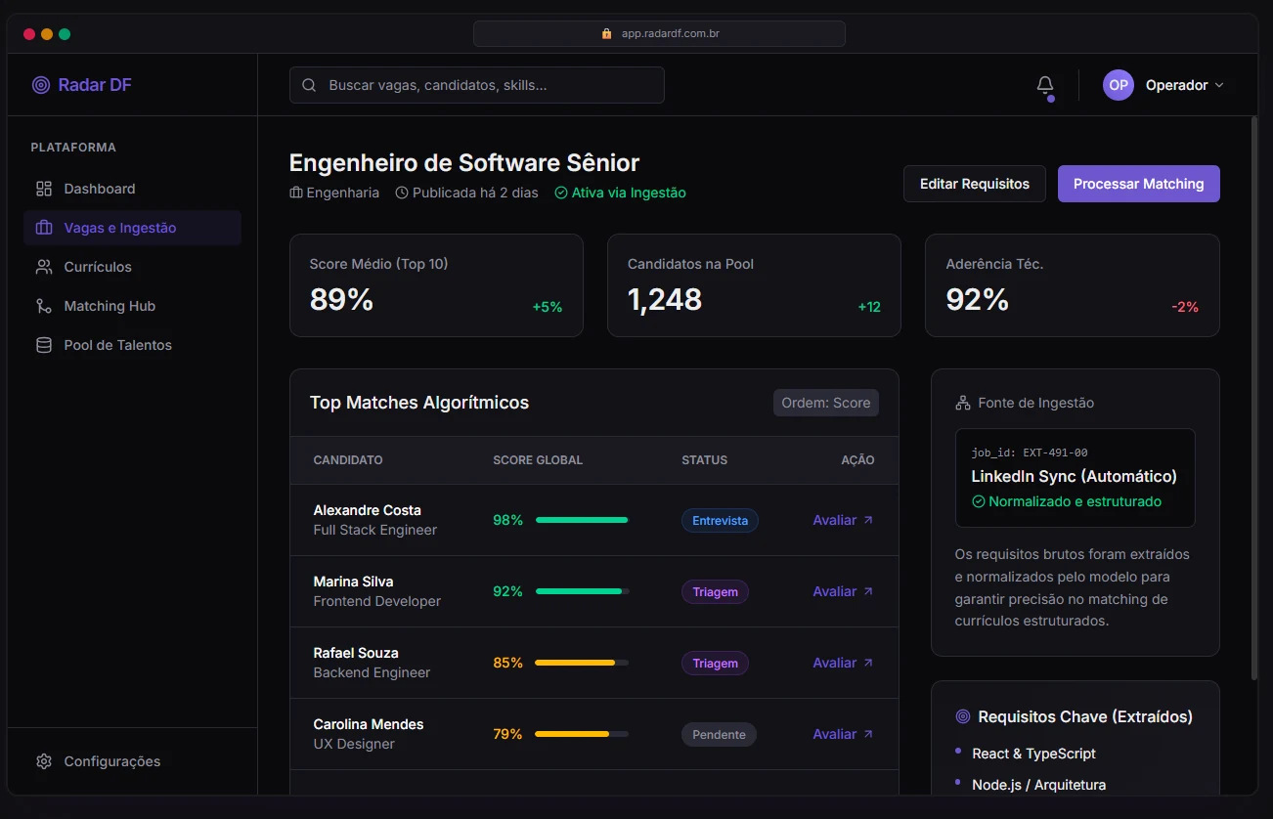Click the Pool de Talentos database icon
The height and width of the screenshot is (819, 1273).
[44, 345]
